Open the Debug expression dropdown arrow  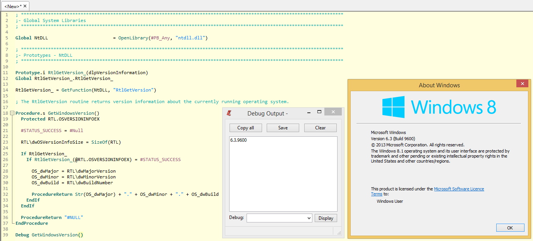tap(308, 218)
